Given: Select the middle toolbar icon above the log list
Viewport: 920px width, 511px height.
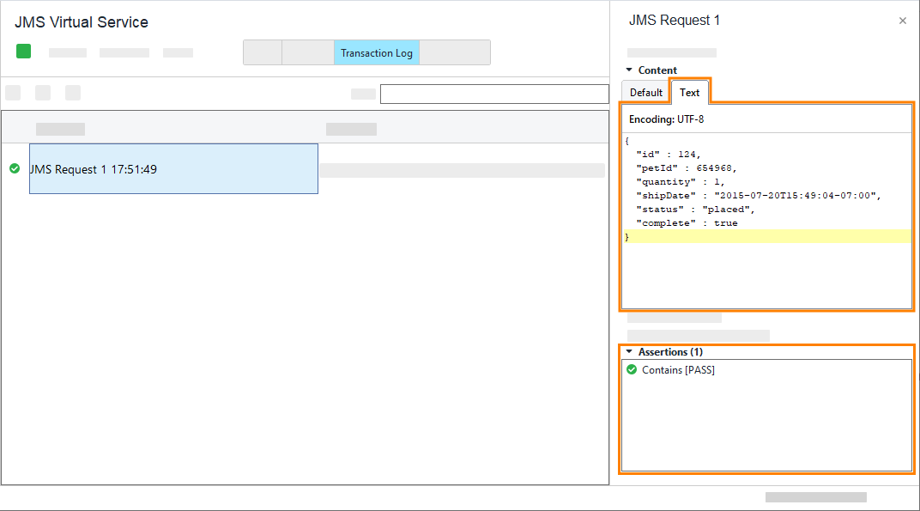Looking at the screenshot, I should [43, 92].
